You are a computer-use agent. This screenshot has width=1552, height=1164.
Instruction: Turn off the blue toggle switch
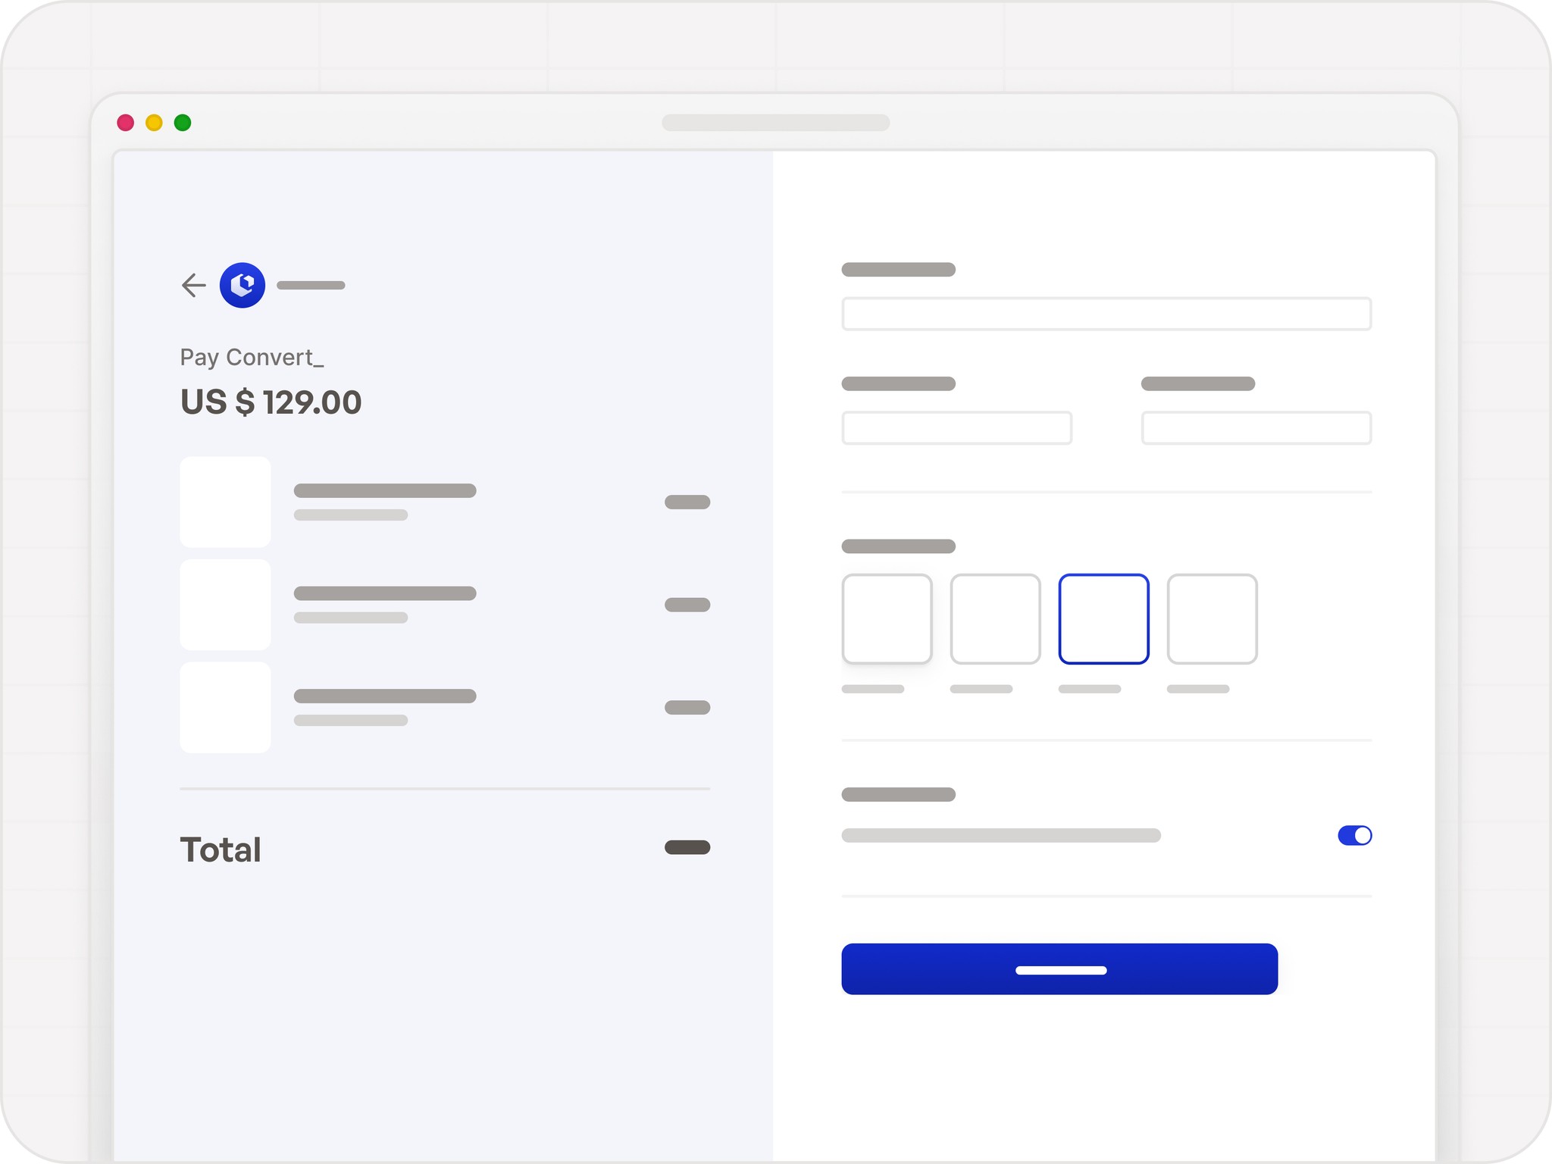pyautogui.click(x=1354, y=835)
